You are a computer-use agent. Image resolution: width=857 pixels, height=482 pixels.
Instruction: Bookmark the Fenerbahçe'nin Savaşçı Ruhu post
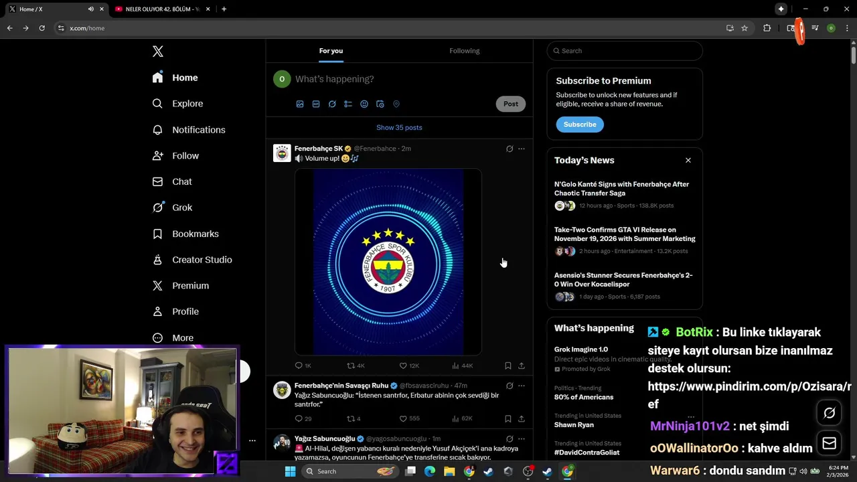click(508, 418)
